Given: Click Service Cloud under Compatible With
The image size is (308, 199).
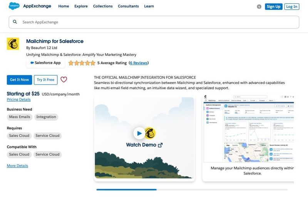Looking at the screenshot, I should pyautogui.click(x=47, y=154).
